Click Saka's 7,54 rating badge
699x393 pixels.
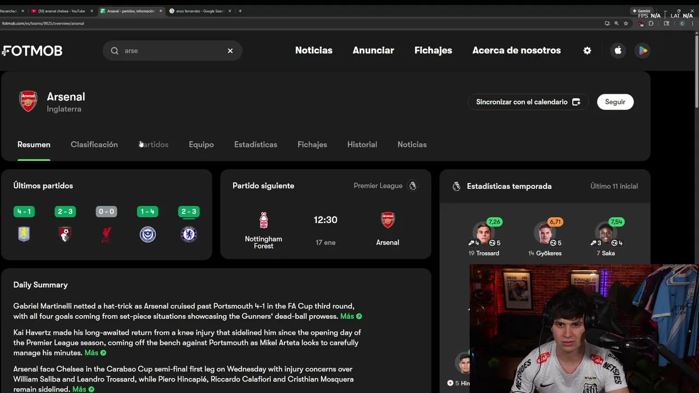click(617, 222)
